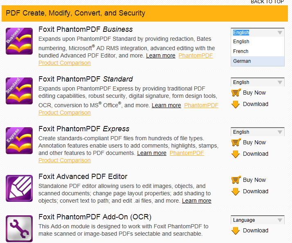Click the shopping cart icon for PhantomPDF Standard
This screenshot has width=292, height=243.
pyautogui.click(x=236, y=93)
